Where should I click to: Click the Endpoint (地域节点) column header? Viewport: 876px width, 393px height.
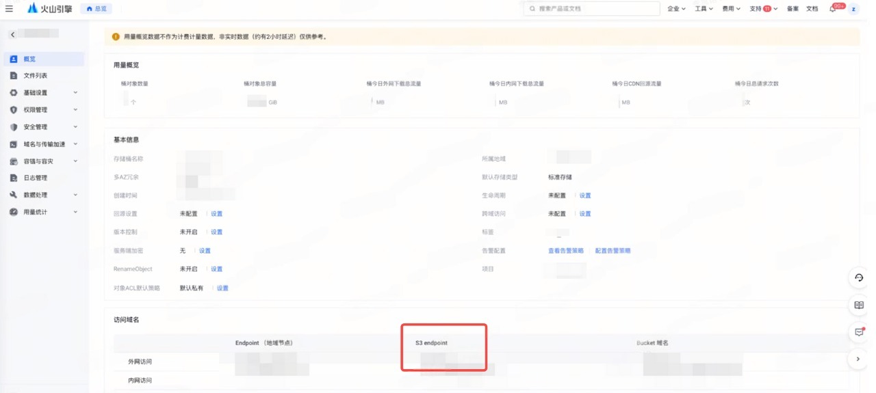pos(264,343)
